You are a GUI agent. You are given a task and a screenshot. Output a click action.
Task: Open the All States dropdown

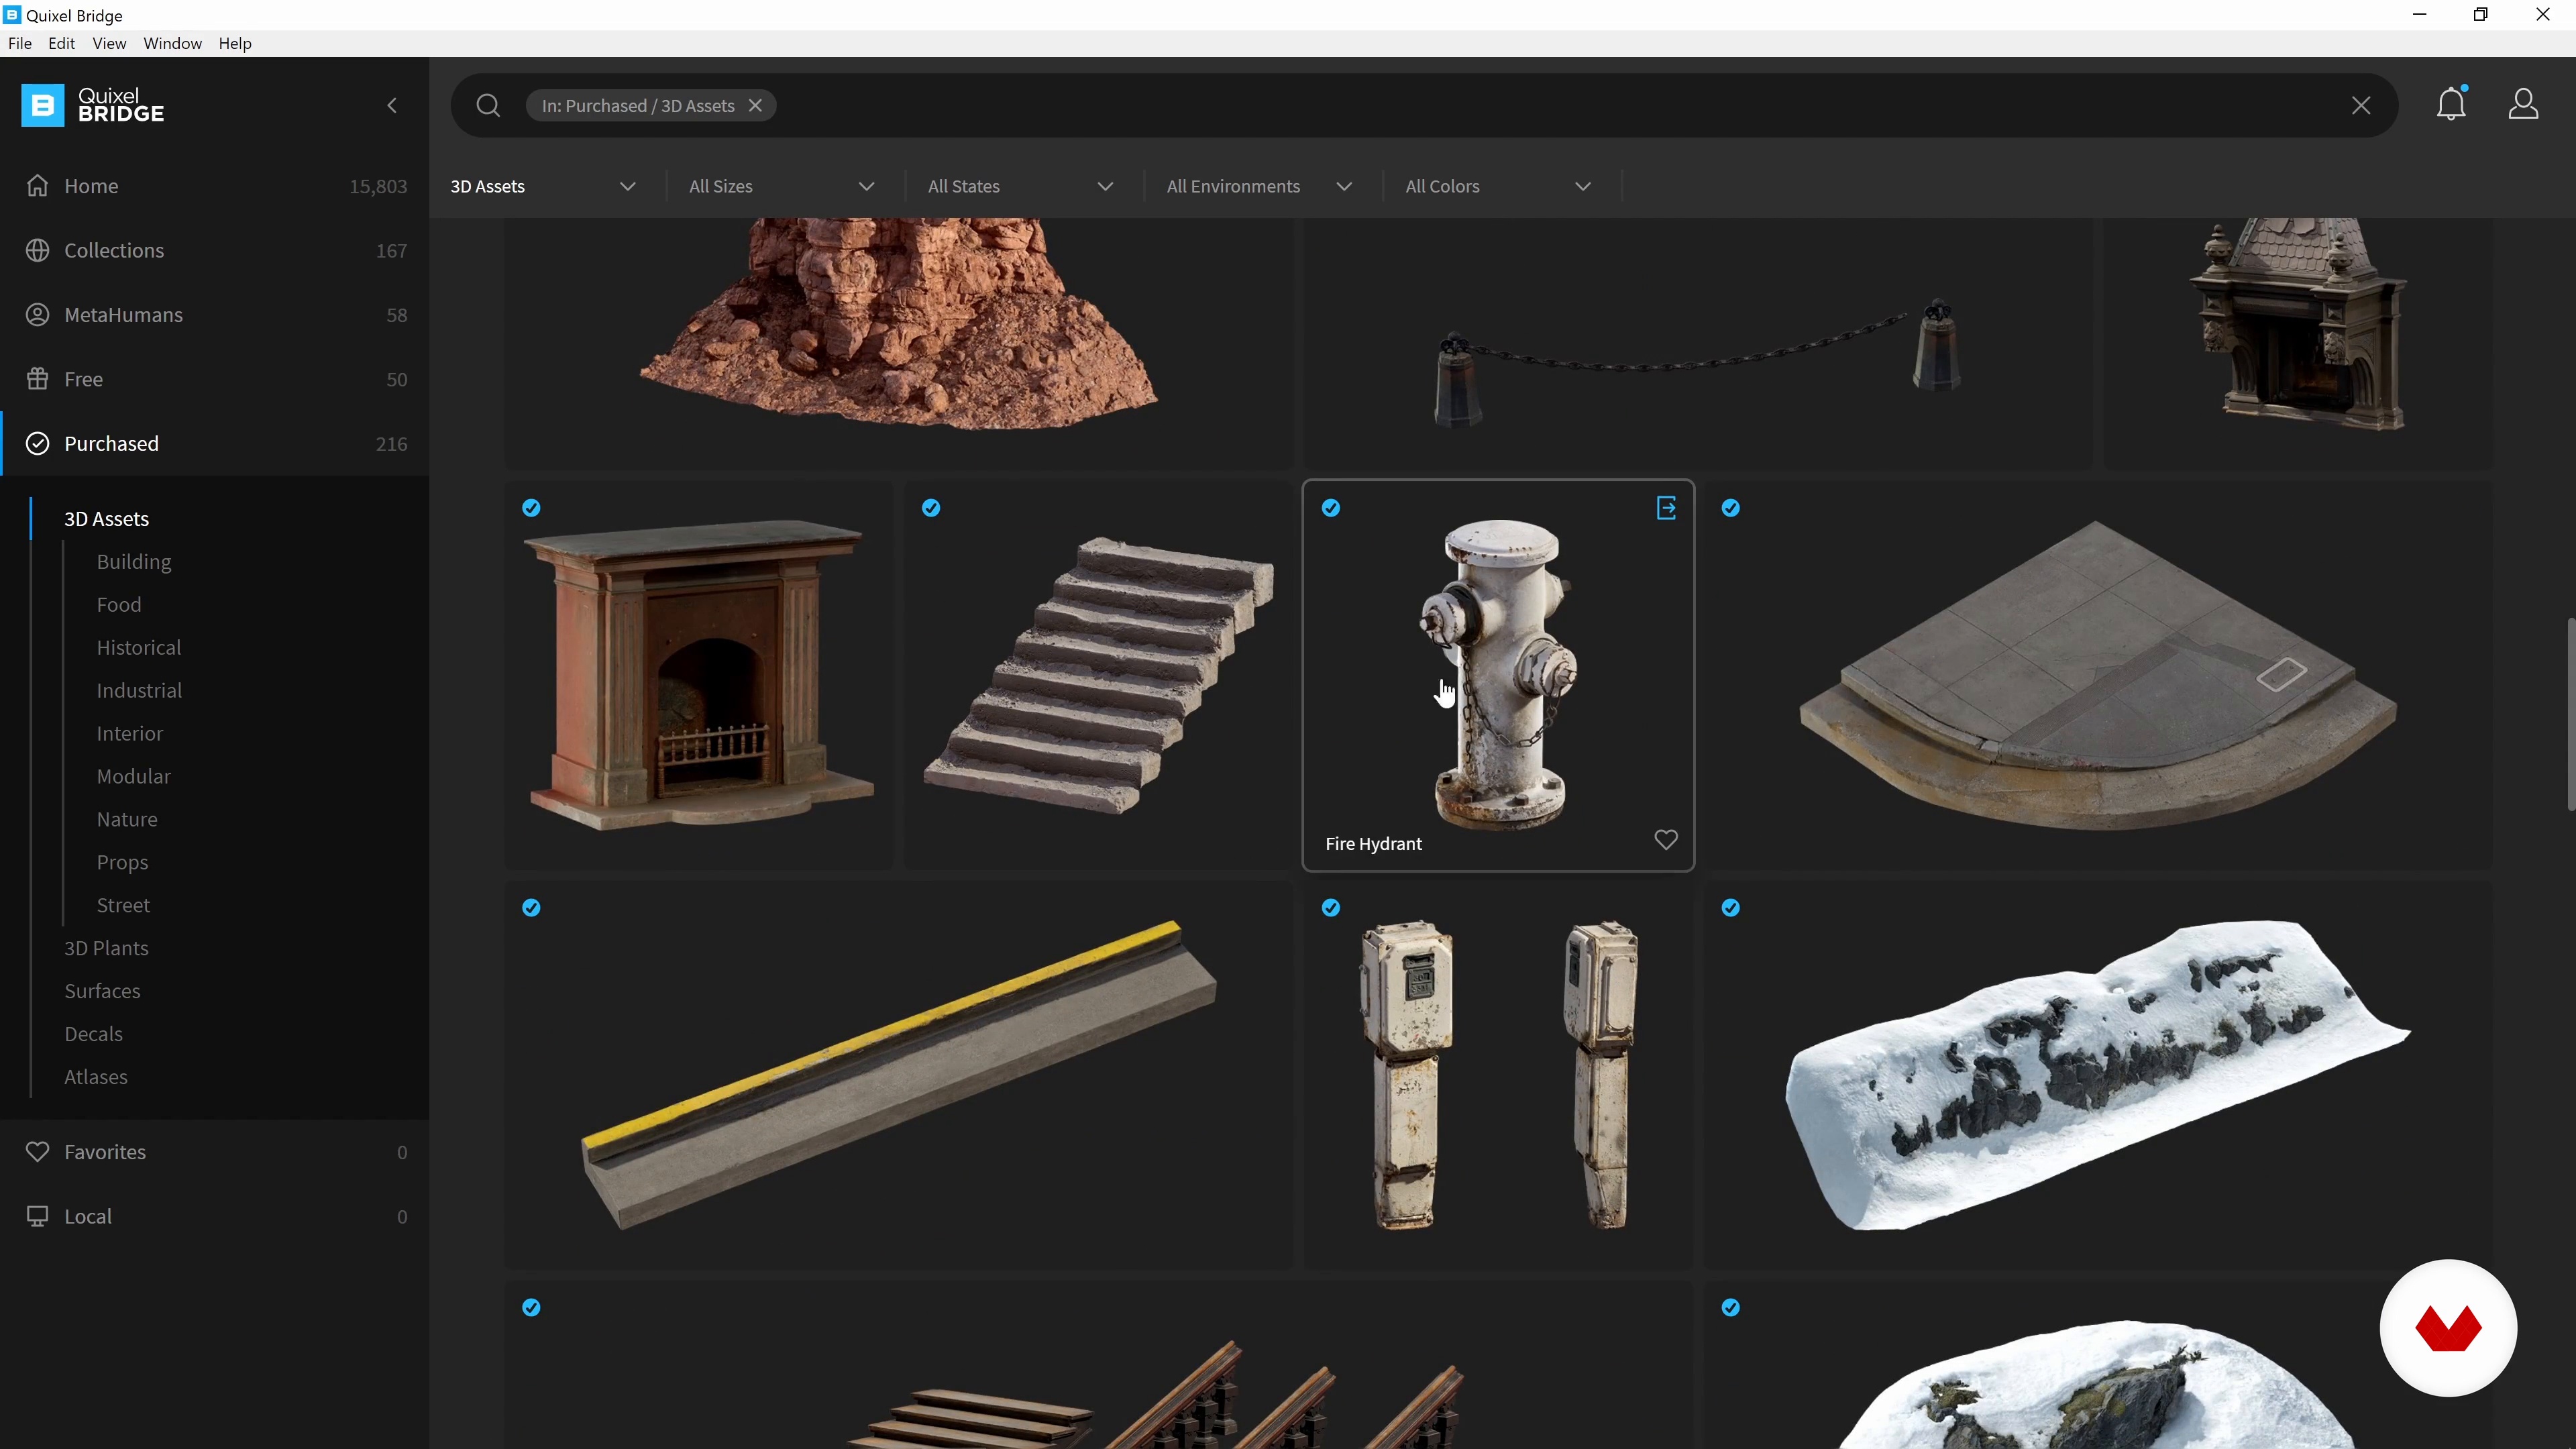pos(1021,186)
